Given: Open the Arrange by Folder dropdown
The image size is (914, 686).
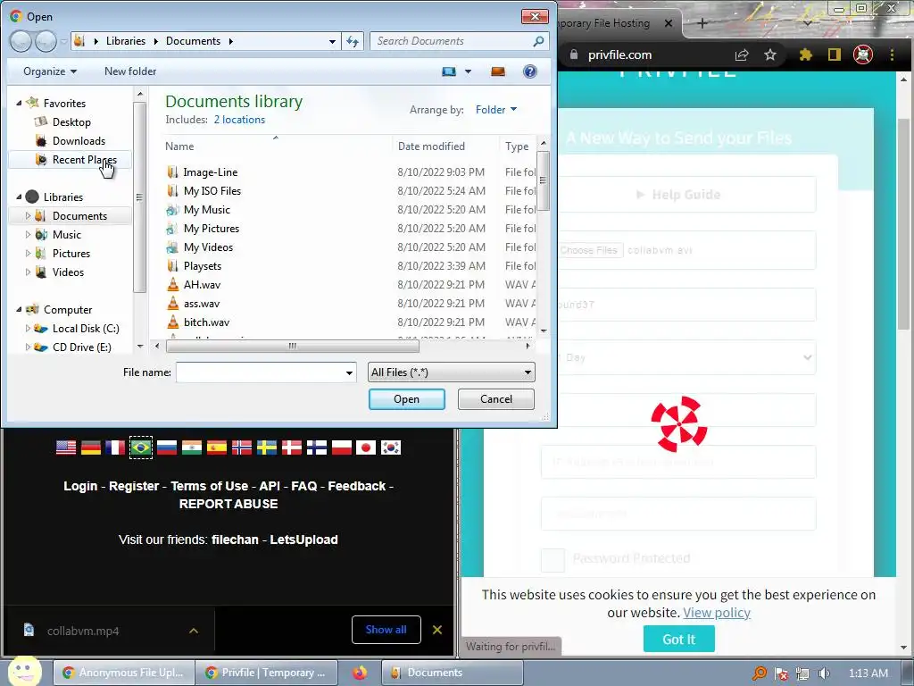Looking at the screenshot, I should 496,110.
